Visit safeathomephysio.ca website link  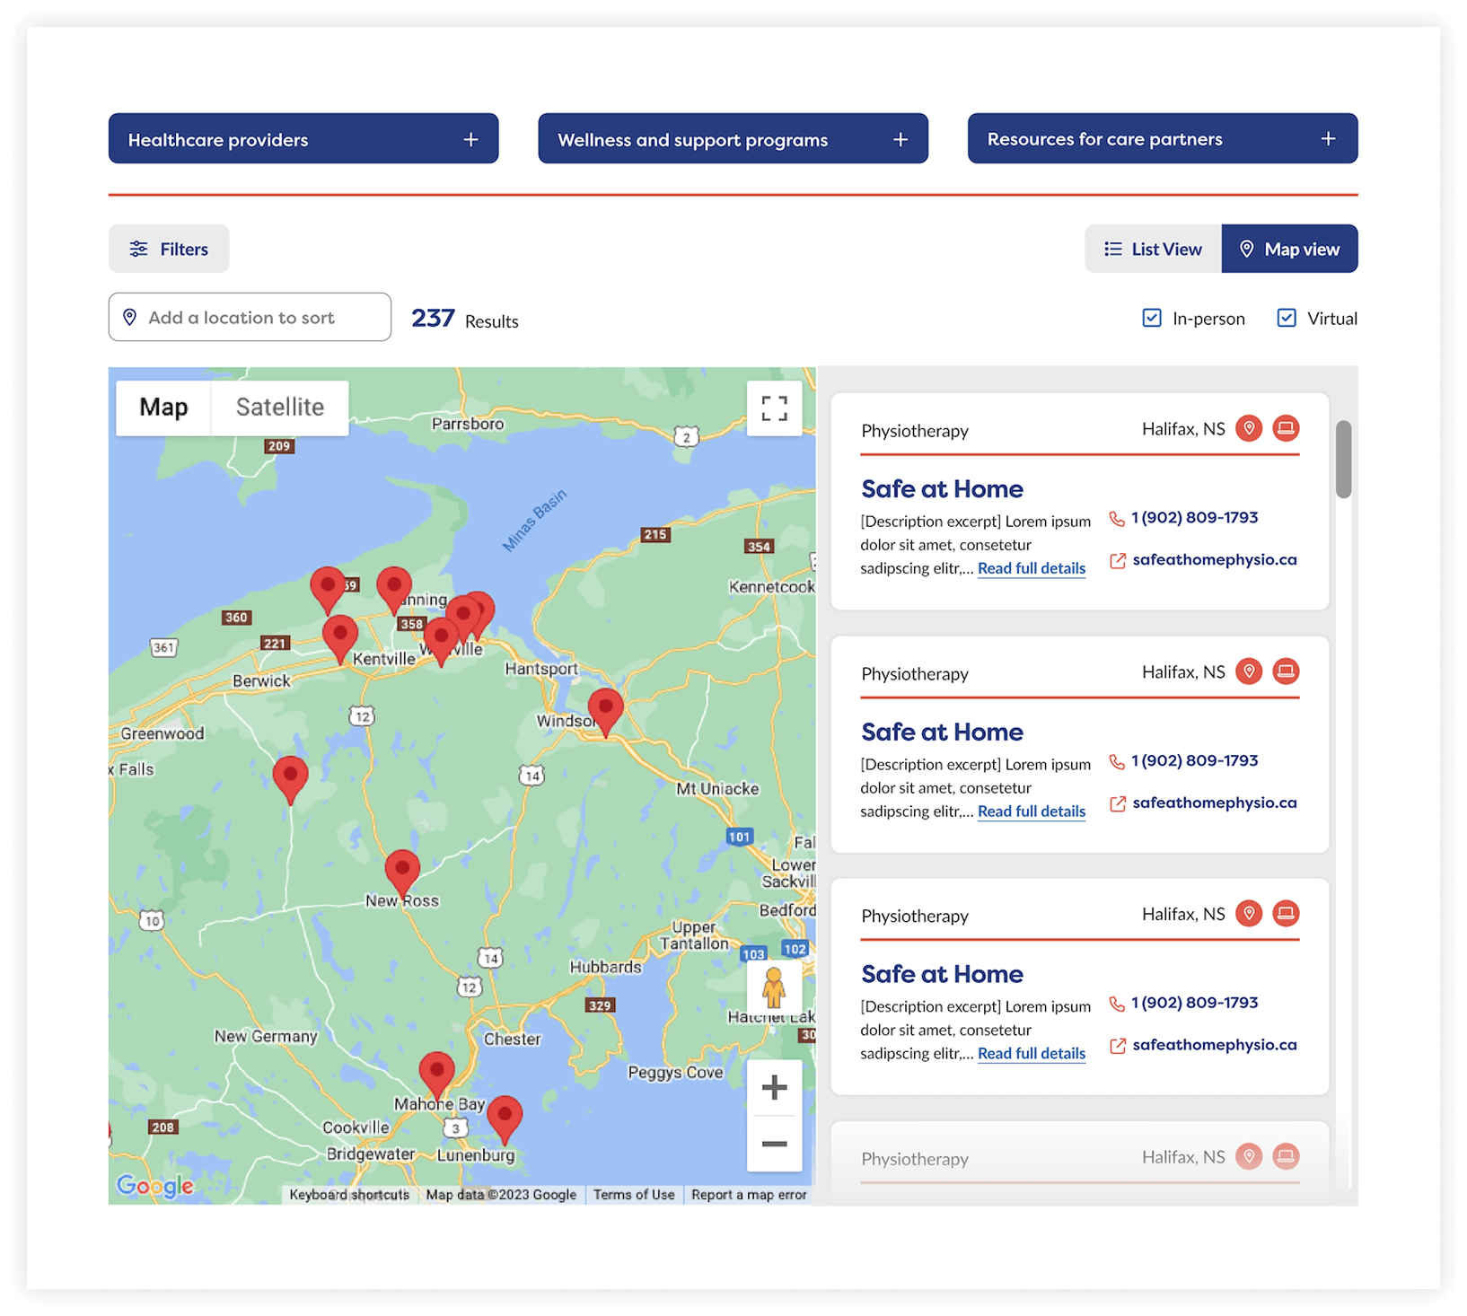[x=1215, y=559]
